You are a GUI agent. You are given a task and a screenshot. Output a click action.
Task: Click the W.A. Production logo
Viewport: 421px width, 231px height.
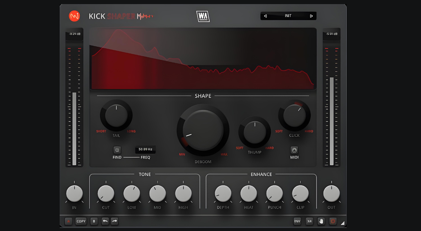[203, 16]
